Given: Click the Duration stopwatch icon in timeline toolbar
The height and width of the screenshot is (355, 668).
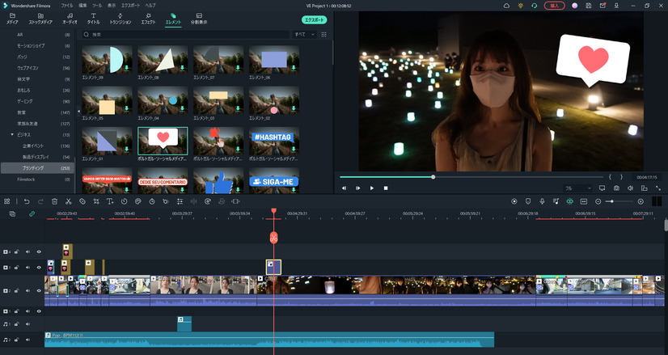Looking at the screenshot, I should [152, 201].
